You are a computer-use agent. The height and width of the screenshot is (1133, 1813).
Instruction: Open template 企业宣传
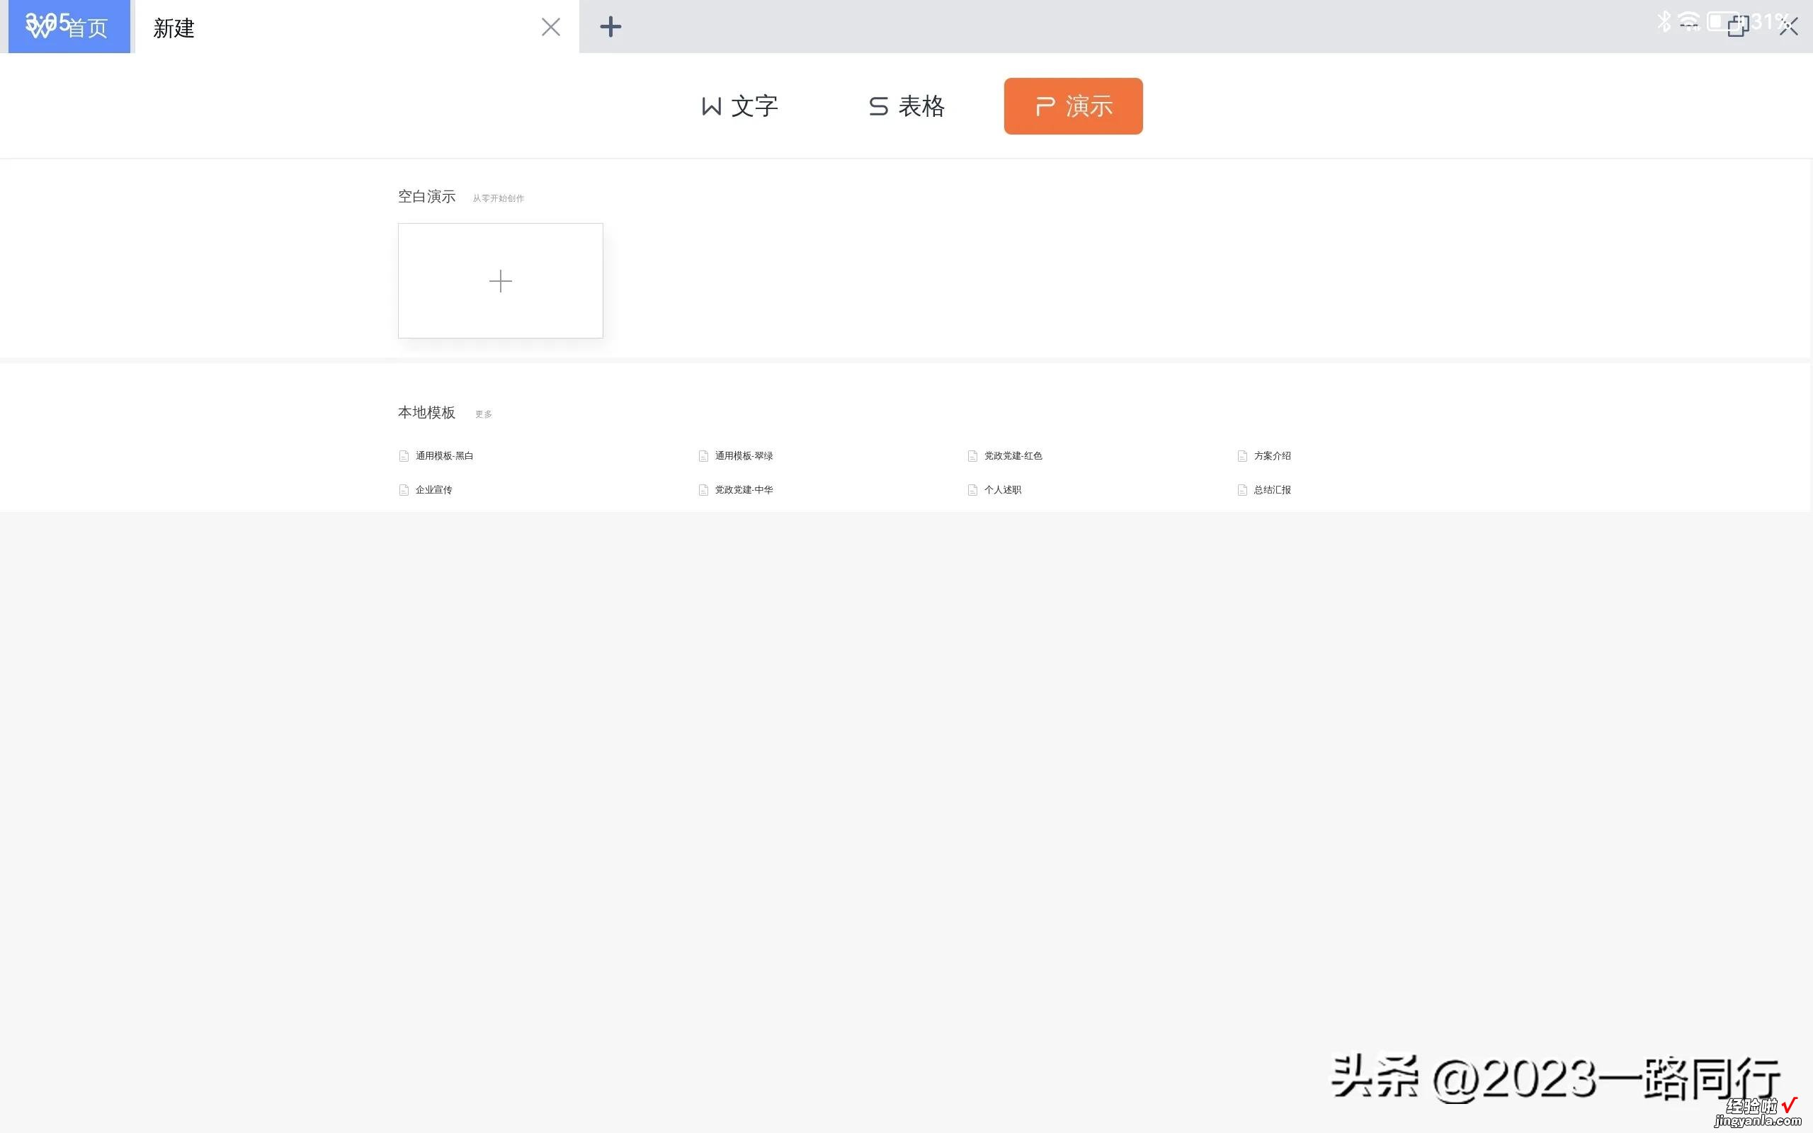click(x=433, y=490)
